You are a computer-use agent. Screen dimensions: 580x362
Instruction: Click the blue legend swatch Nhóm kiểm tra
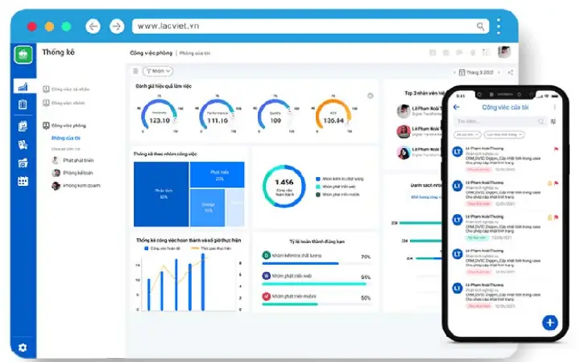pos(317,179)
